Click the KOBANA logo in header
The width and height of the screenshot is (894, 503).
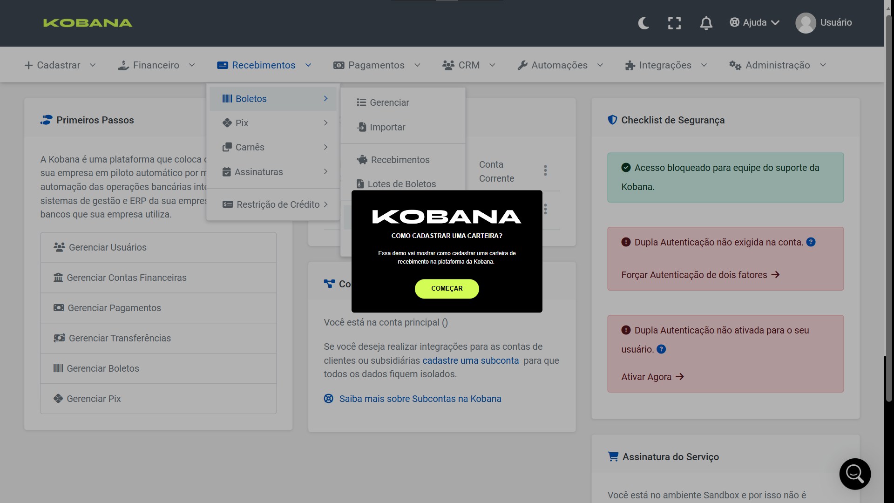click(88, 23)
